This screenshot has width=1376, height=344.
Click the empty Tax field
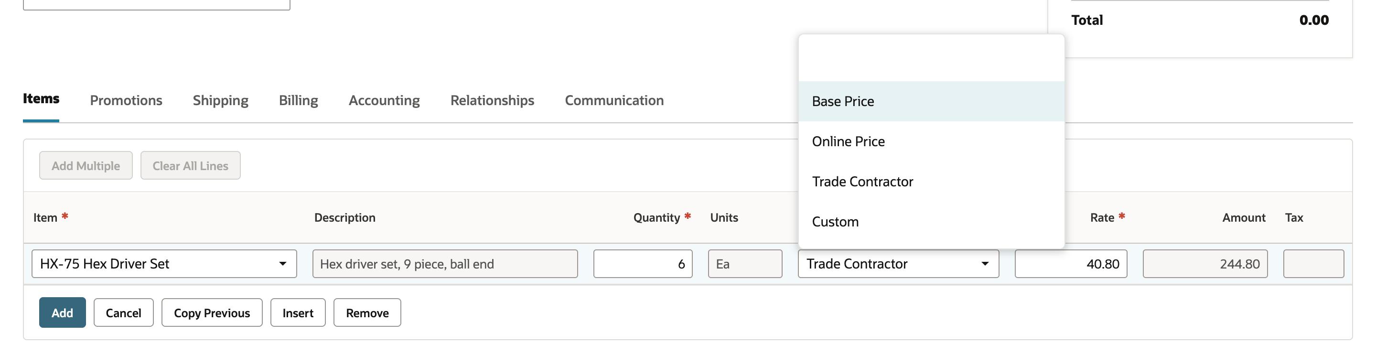1313,264
